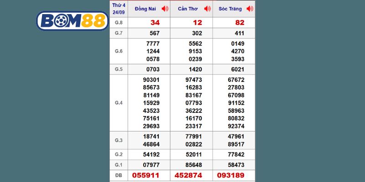Screen dimensions: 365x182
Task: Click G.6 value 7777
Action: pyautogui.click(x=153, y=44)
